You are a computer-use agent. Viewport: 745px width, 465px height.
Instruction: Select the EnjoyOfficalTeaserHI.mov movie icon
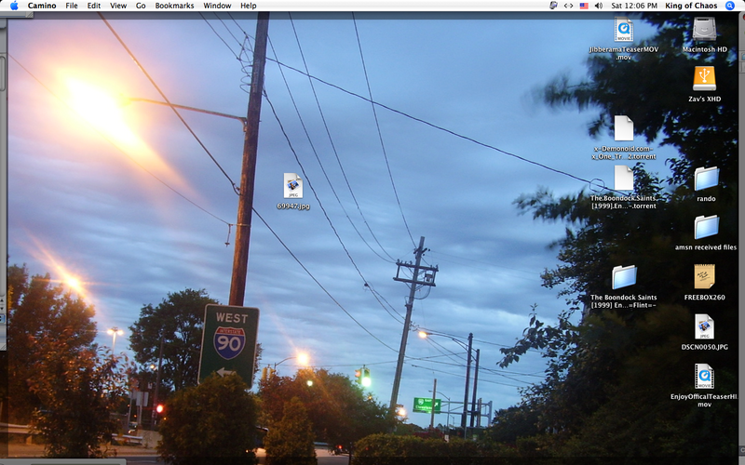704,376
